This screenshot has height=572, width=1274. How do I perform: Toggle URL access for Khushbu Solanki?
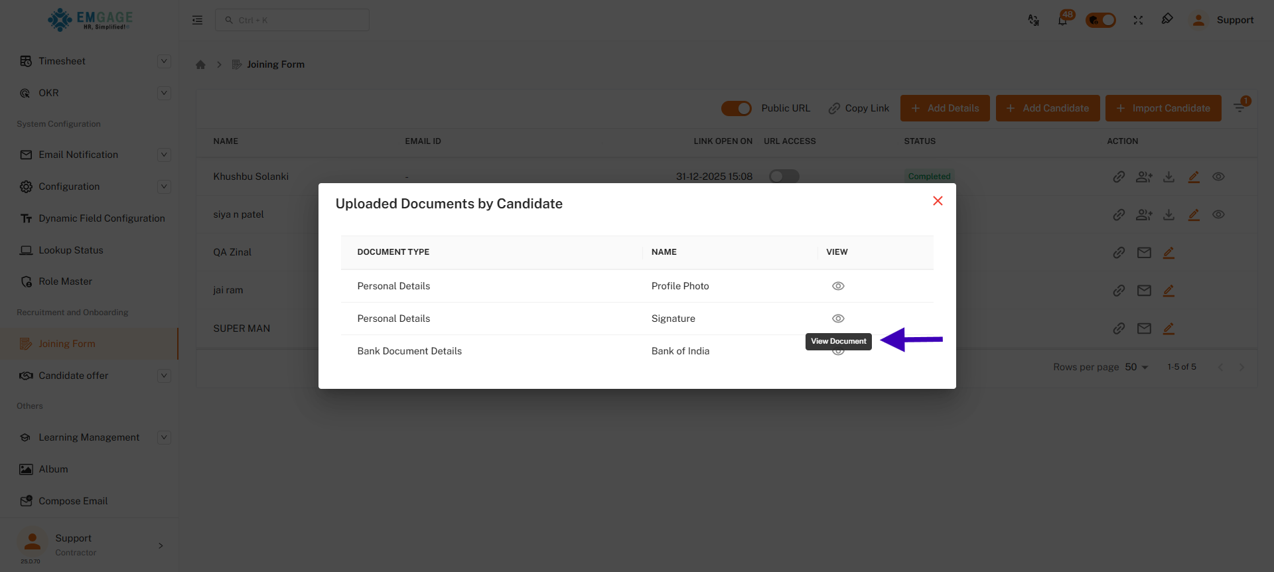coord(784,177)
